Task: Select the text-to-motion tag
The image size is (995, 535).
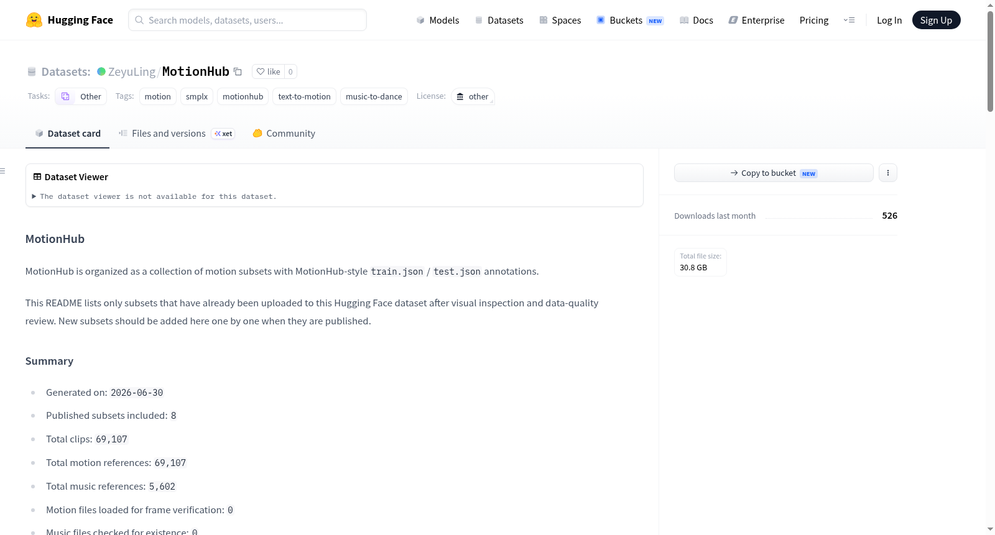Action: click(x=305, y=96)
